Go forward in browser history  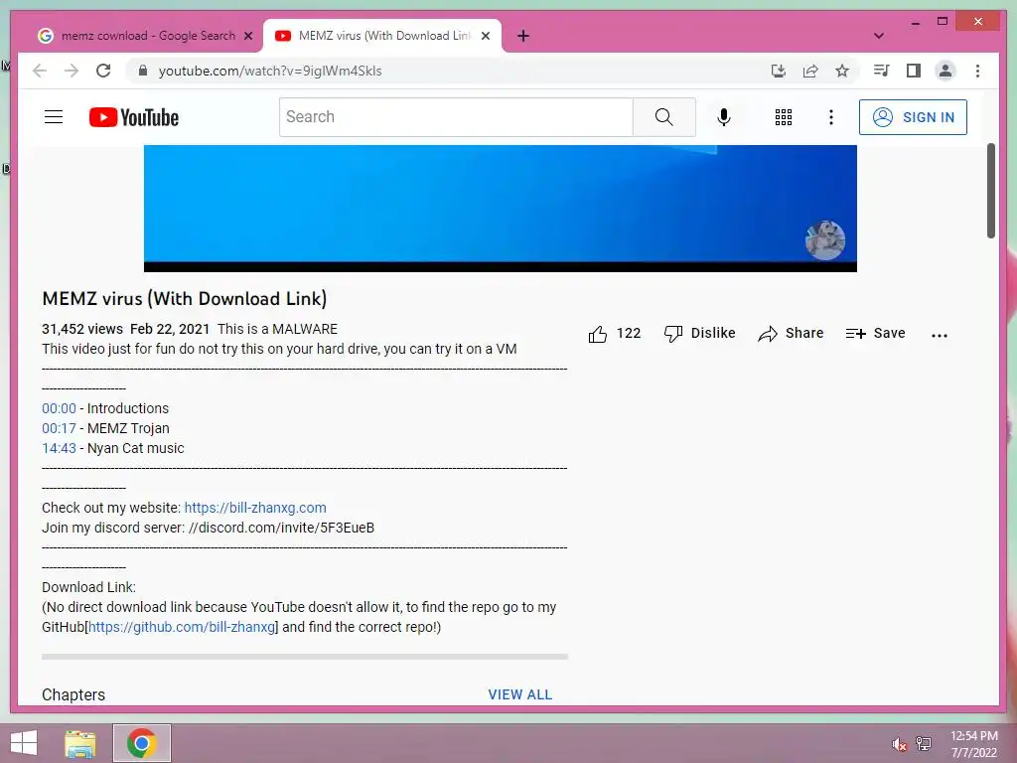tap(72, 71)
